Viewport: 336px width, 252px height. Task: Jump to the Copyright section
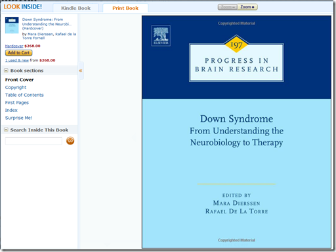pyautogui.click(x=16, y=87)
